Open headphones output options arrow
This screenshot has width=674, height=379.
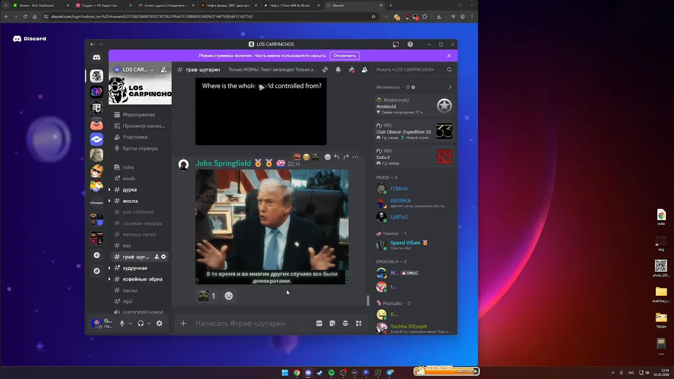tap(149, 323)
